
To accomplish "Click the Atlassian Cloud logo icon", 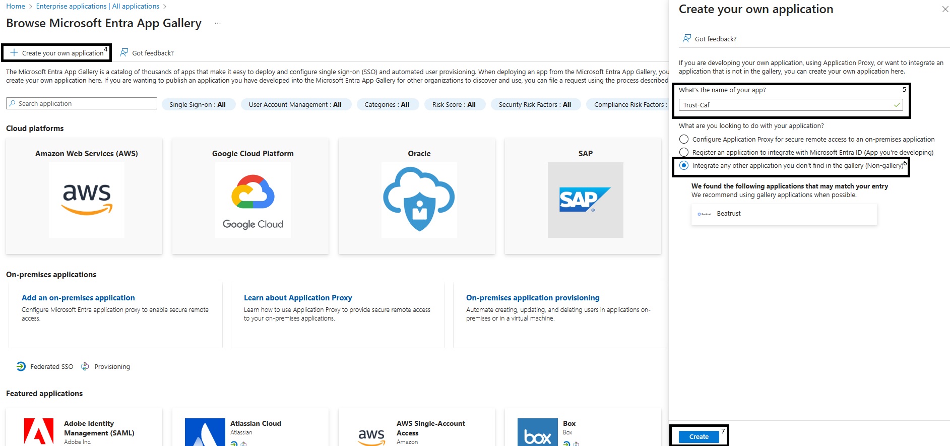I will pos(205,432).
